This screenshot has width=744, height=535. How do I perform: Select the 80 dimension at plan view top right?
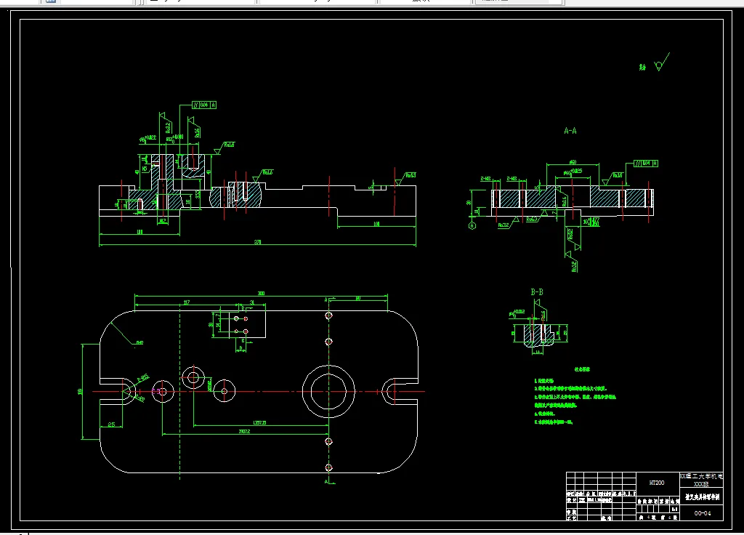pyautogui.click(x=357, y=298)
